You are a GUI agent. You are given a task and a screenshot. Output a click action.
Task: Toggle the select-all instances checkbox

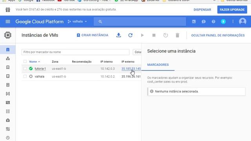click(x=25, y=61)
